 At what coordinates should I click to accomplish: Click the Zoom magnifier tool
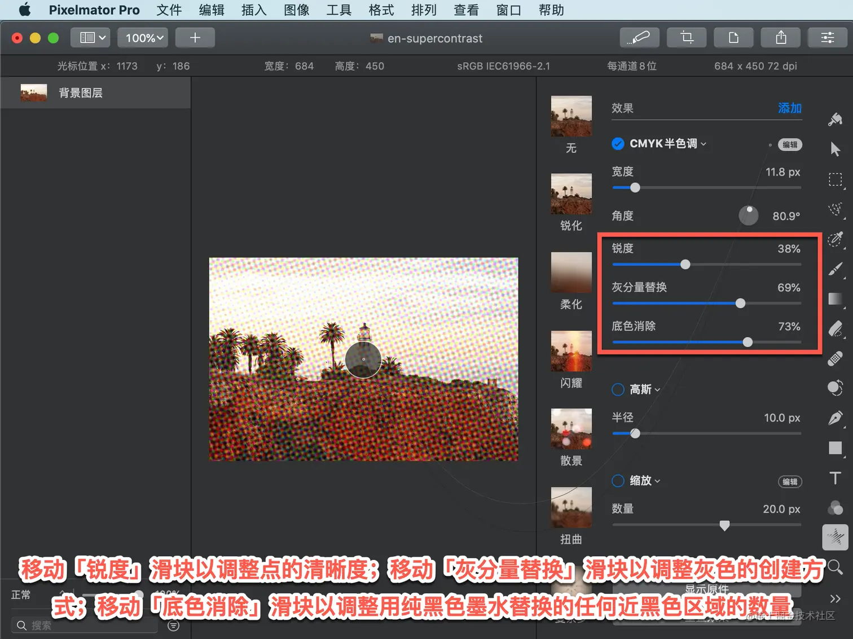[836, 567]
